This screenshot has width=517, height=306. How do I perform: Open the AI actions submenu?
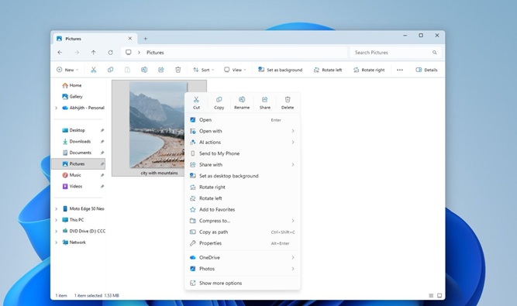243,143
